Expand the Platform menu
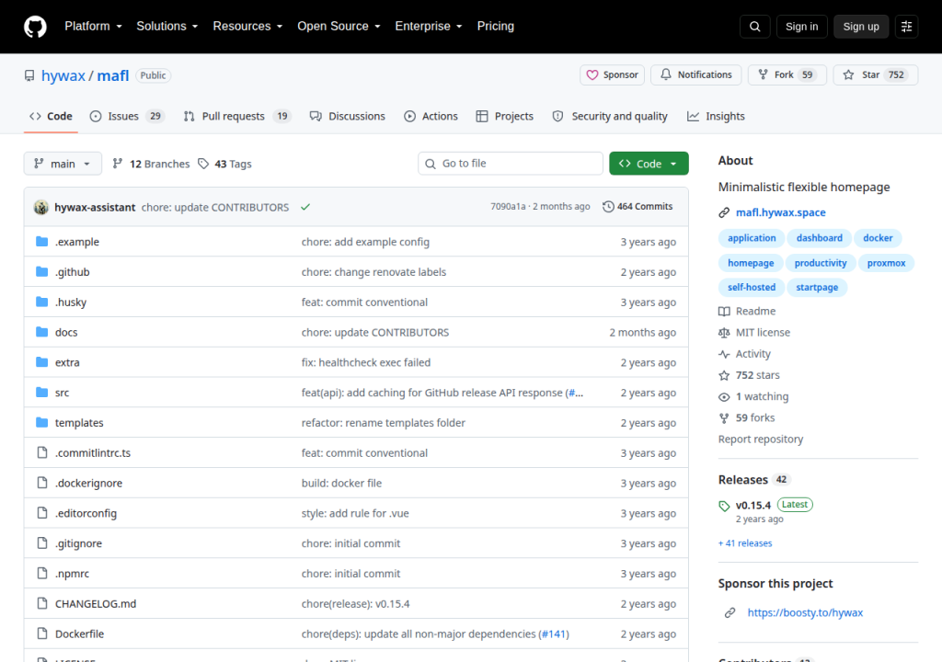Viewport: 942px width, 662px height. 93,27
